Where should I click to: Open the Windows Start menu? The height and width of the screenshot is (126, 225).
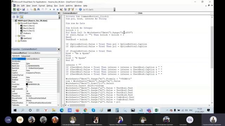[x=15, y=110]
